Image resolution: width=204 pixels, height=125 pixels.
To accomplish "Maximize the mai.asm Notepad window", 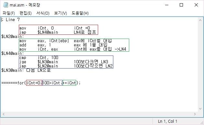I will coord(181,5).
